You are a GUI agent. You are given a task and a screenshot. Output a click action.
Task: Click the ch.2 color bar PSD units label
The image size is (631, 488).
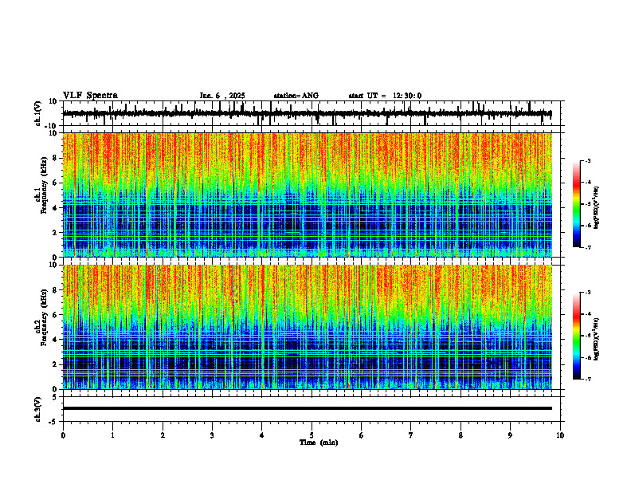[x=597, y=339]
